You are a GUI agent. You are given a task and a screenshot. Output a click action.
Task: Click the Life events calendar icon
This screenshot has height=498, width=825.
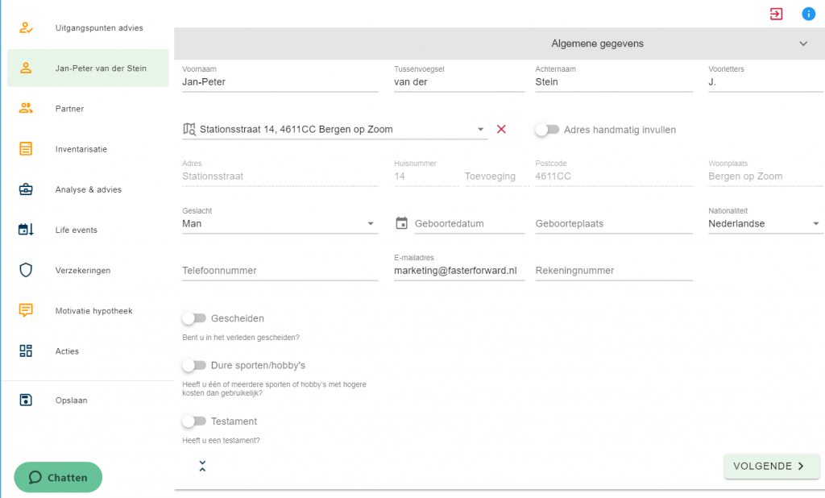(x=26, y=230)
